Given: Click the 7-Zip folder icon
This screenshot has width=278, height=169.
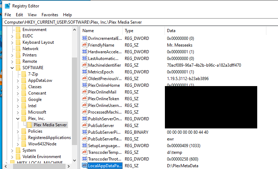Looking at the screenshot, I should (x=24, y=74).
